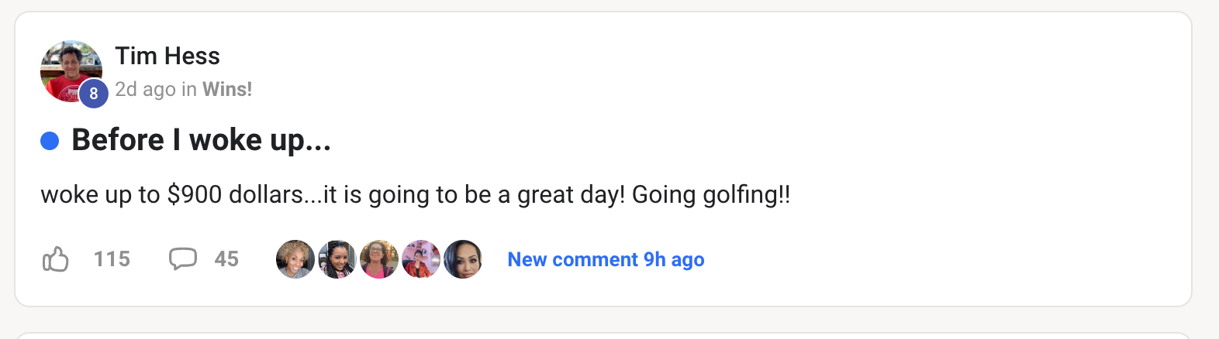This screenshot has height=339, width=1219.
Task: Click the next post card's top edge
Action: [x=603, y=335]
